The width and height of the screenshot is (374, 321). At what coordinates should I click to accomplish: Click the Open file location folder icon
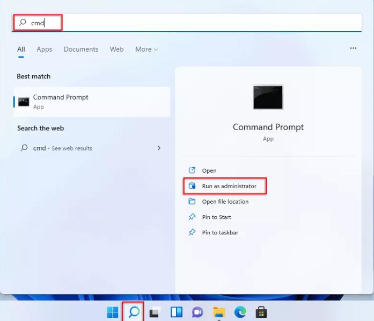(192, 201)
